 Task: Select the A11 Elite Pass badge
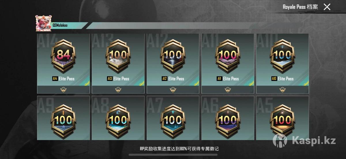coord(228,57)
